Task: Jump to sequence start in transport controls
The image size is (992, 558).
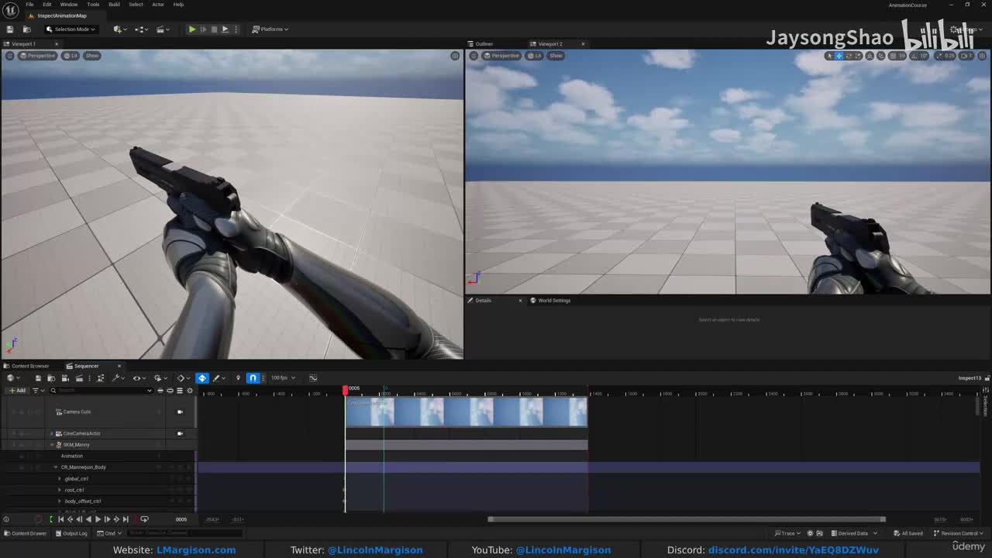Action: (x=60, y=519)
